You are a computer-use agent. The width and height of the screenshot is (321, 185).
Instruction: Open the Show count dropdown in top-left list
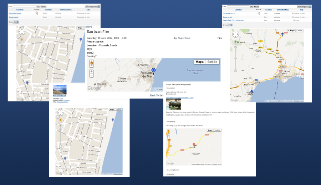point(16,22)
